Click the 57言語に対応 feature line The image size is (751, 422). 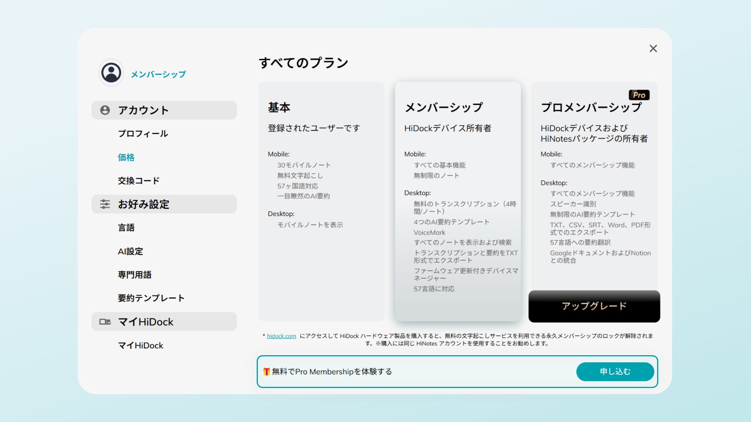(434, 289)
